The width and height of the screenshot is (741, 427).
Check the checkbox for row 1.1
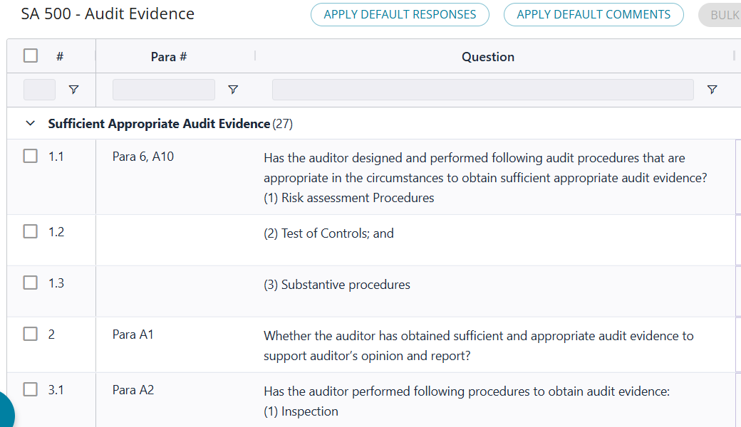pyautogui.click(x=31, y=156)
